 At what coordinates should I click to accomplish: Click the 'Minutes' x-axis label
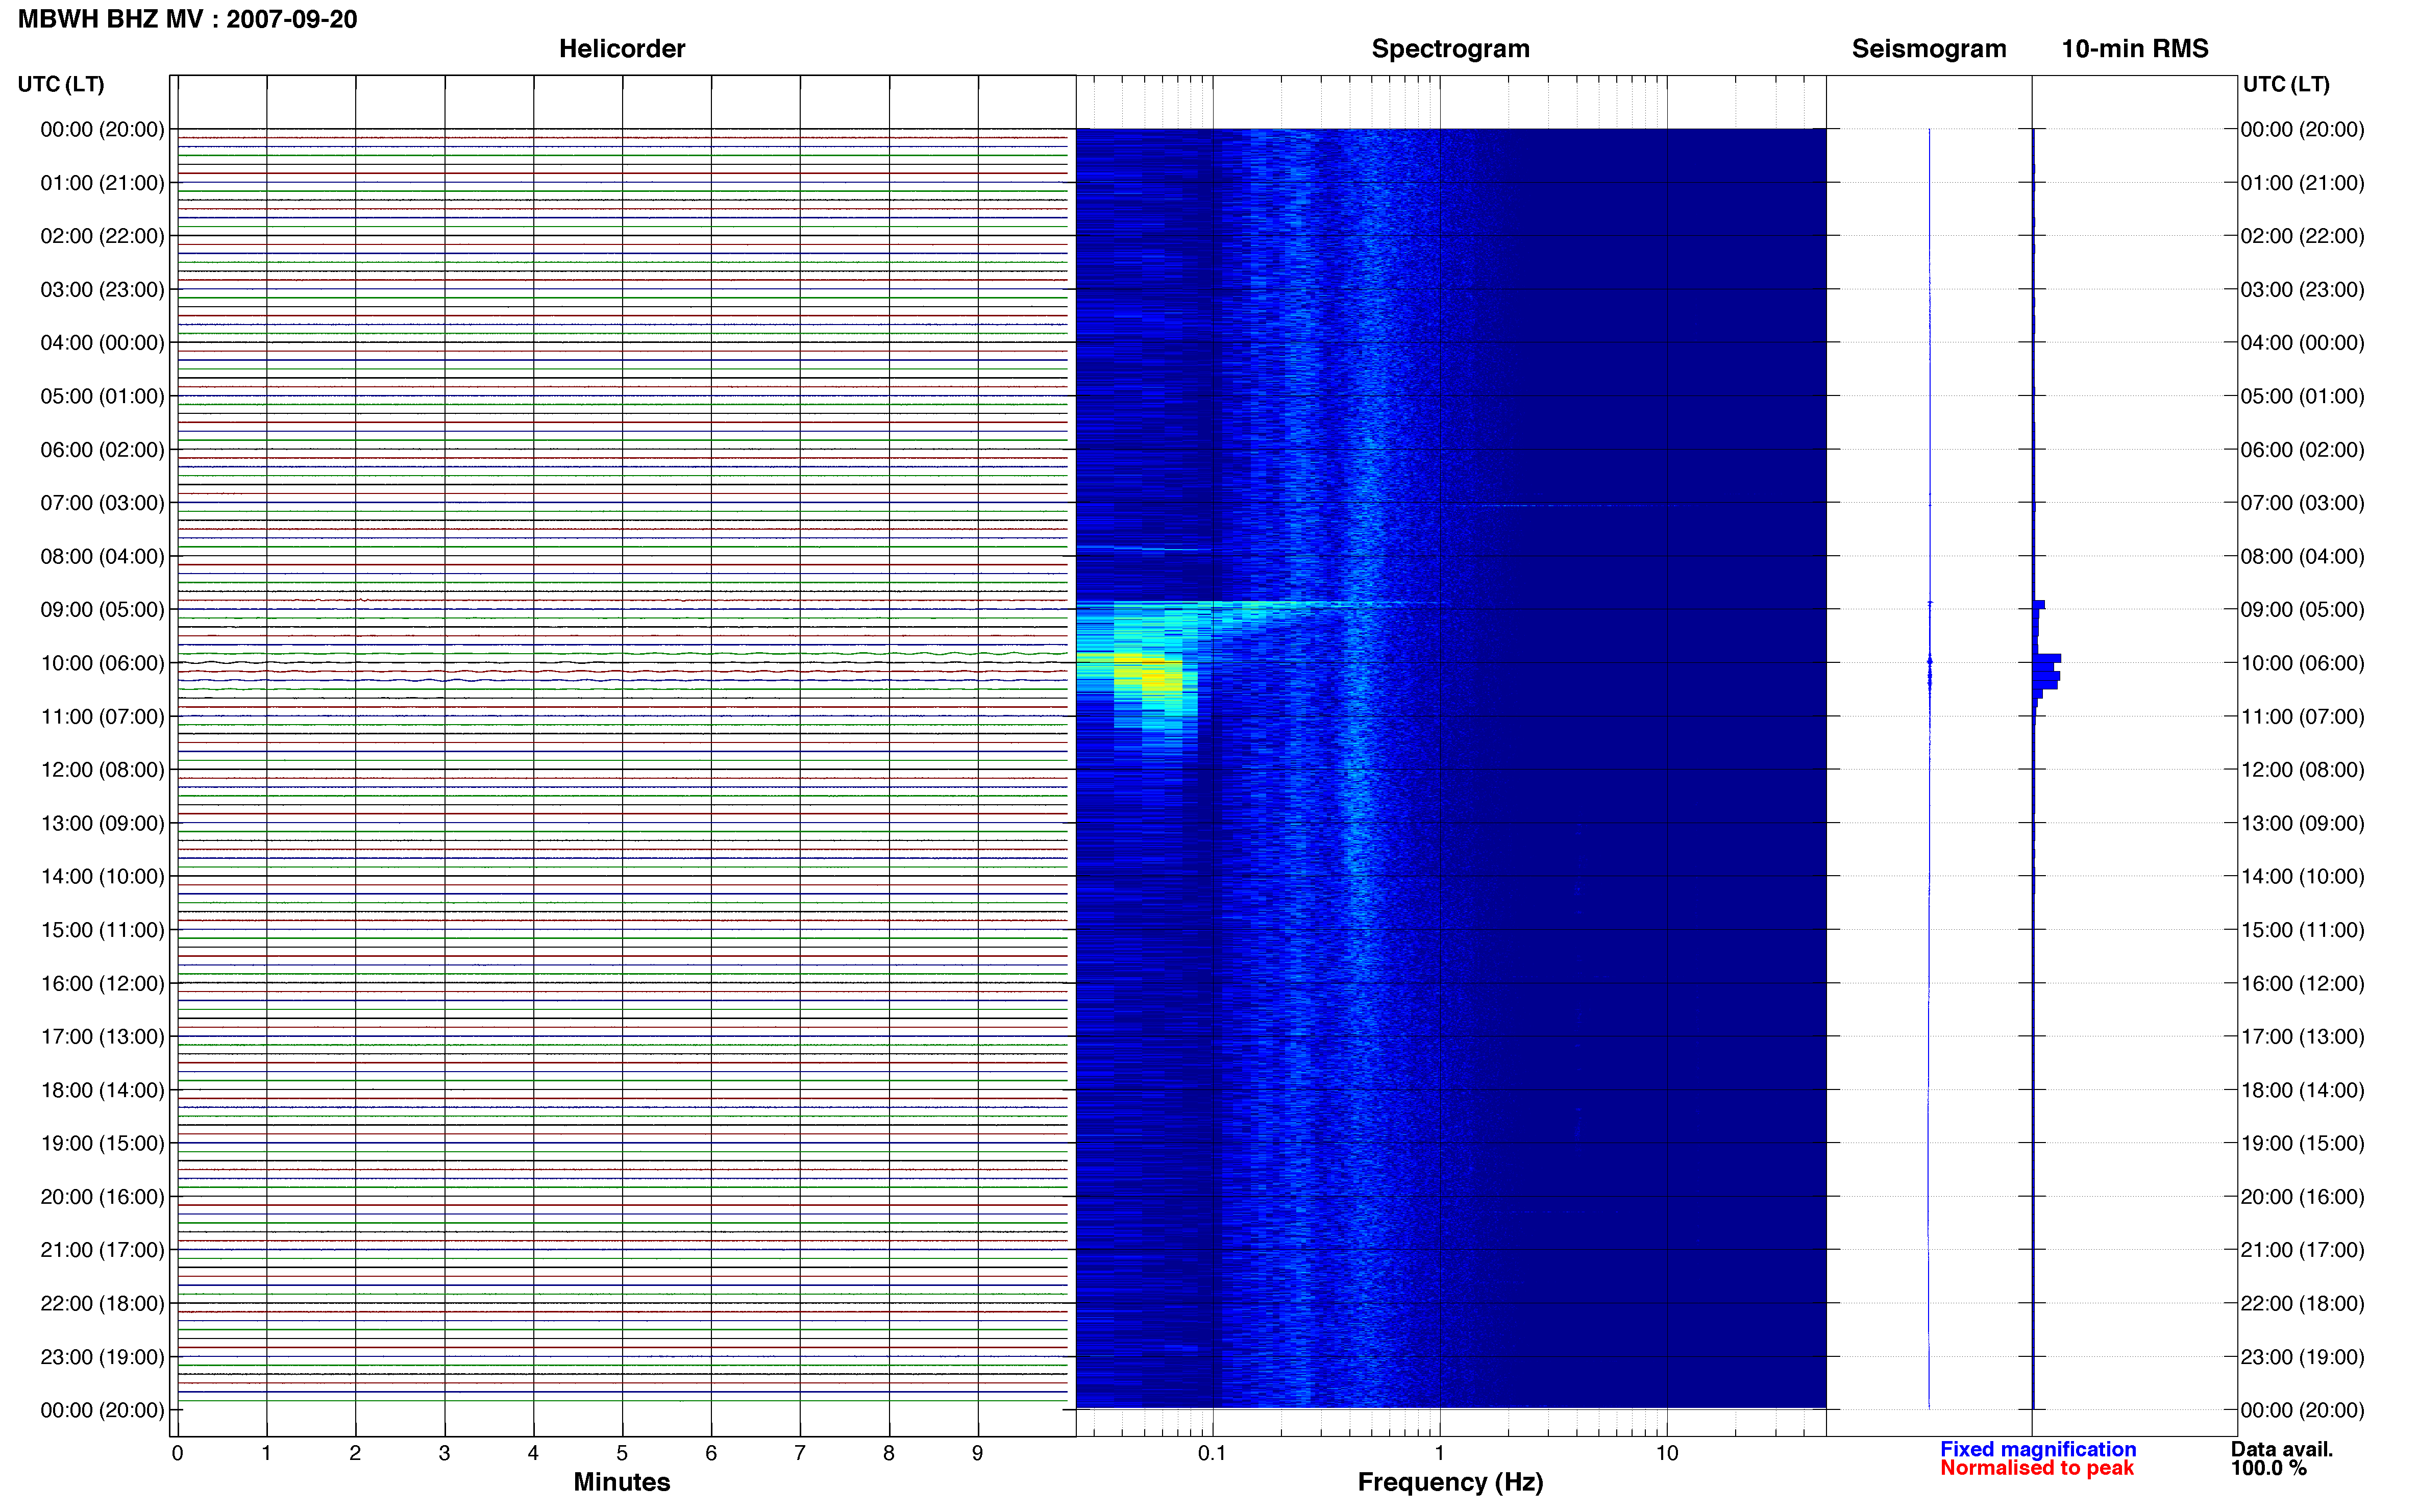coord(621,1482)
